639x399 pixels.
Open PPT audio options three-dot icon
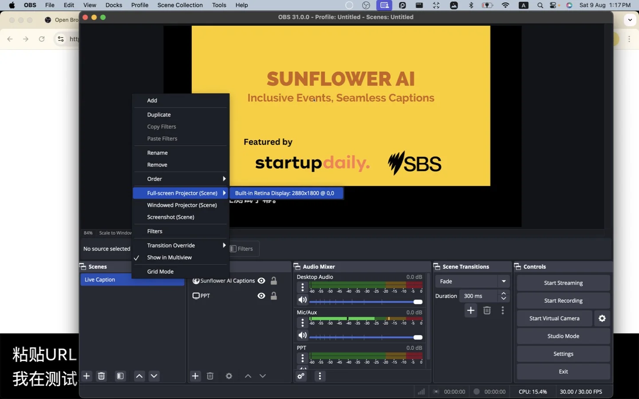coord(303,358)
